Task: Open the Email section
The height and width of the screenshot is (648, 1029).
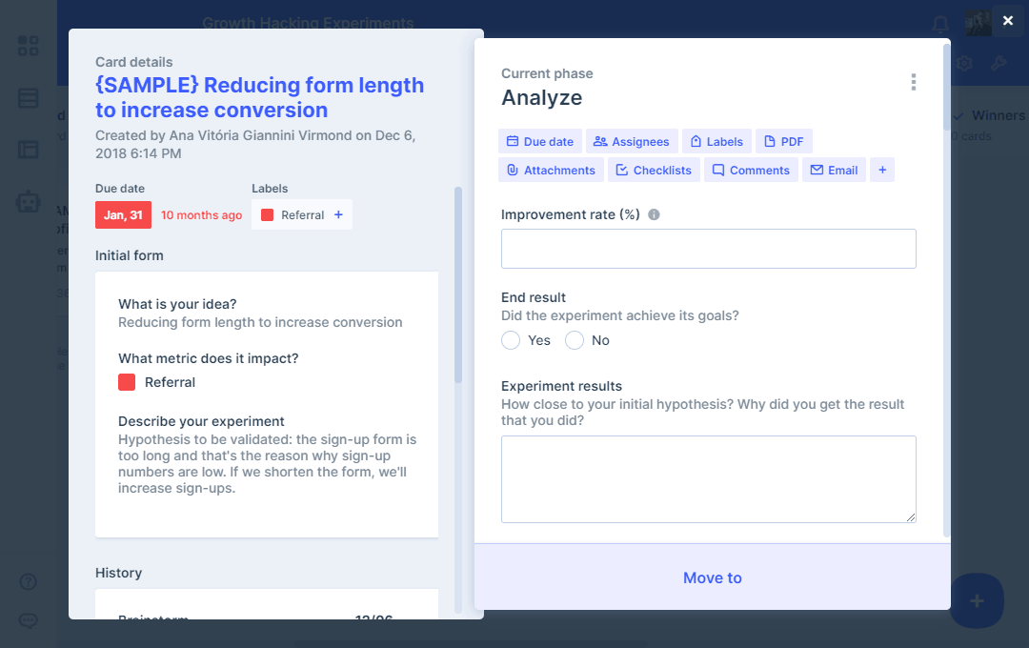Action: pyautogui.click(x=833, y=170)
